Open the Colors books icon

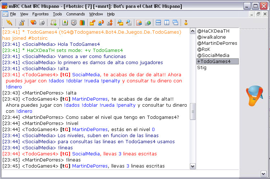coord(82,23)
